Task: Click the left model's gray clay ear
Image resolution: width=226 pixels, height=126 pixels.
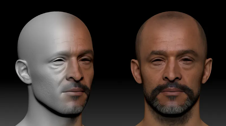Action: [x=23, y=71]
